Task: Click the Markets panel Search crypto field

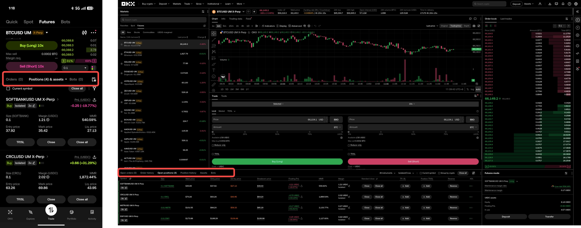Action: (163, 20)
